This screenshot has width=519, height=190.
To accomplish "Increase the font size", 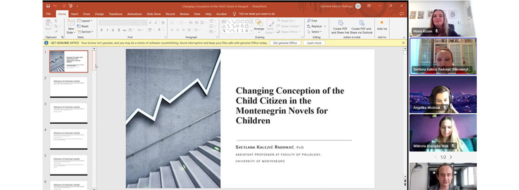I will [150, 23].
